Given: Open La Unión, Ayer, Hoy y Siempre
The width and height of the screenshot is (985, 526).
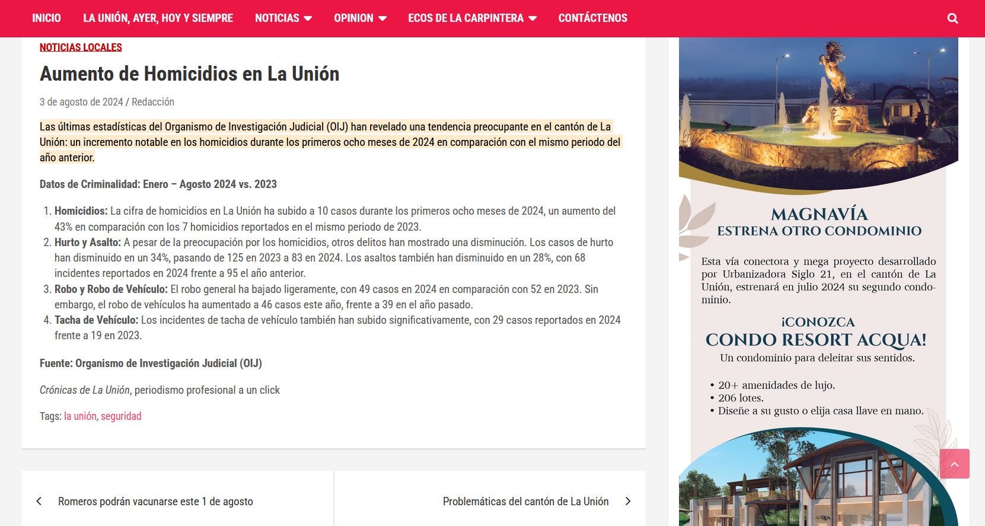Looking at the screenshot, I should 158,18.
